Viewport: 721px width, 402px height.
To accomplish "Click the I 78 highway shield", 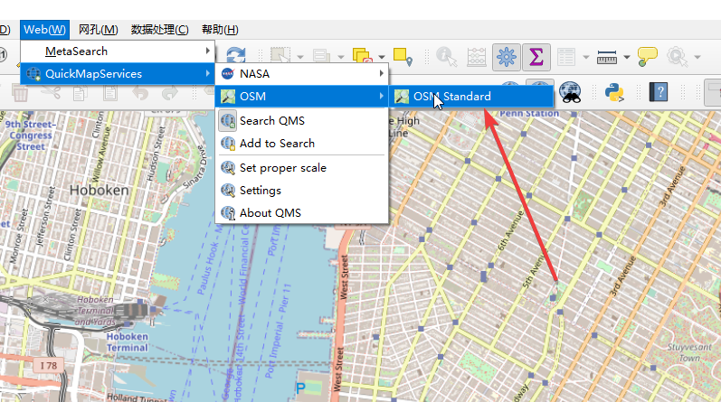I will point(48,366).
